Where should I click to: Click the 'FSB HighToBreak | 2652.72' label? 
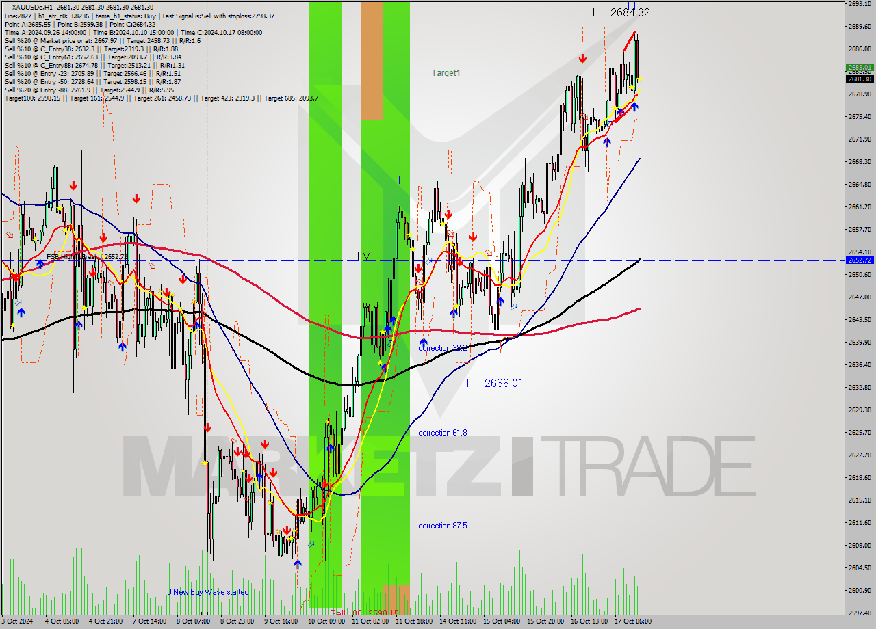(x=87, y=257)
